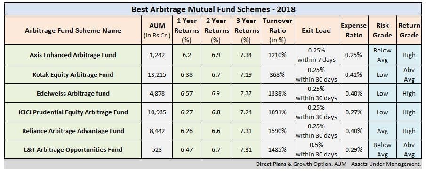The width and height of the screenshot is (426, 171).
Task: Select the Risk Grade header cell
Action: click(382, 30)
